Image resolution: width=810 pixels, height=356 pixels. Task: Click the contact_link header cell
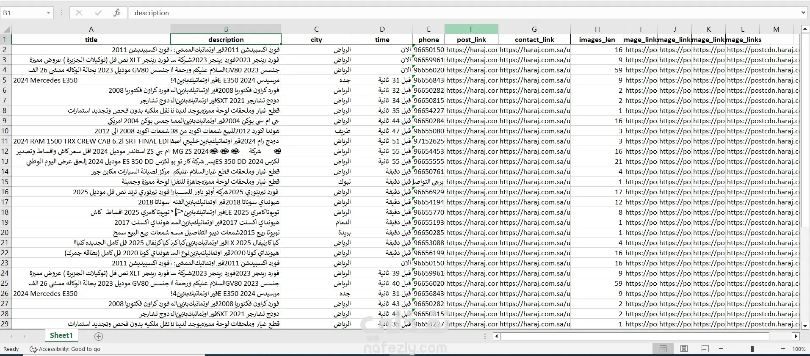pyautogui.click(x=534, y=39)
